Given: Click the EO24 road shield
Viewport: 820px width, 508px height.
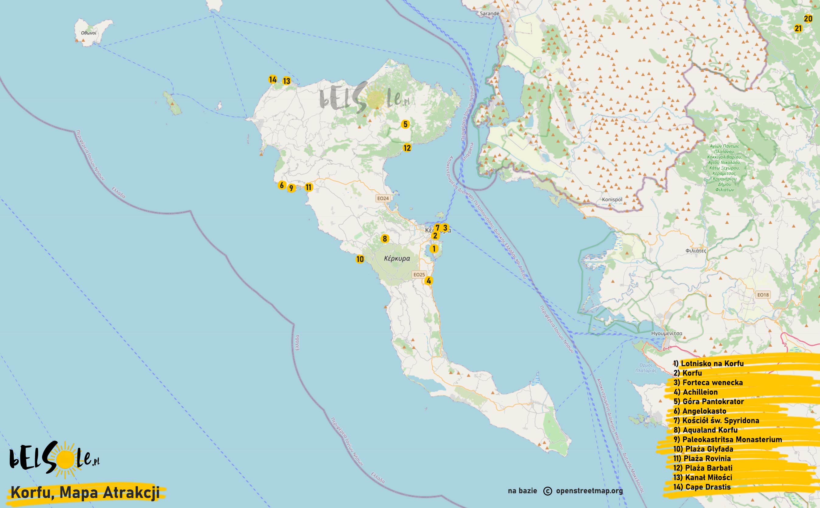Looking at the screenshot, I should click(383, 198).
